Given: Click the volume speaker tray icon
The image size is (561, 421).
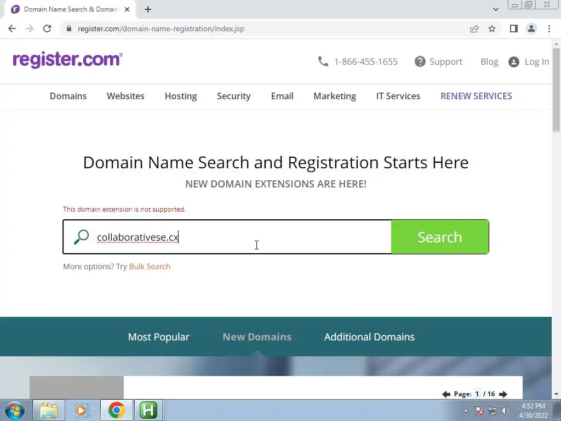Looking at the screenshot, I should point(506,411).
